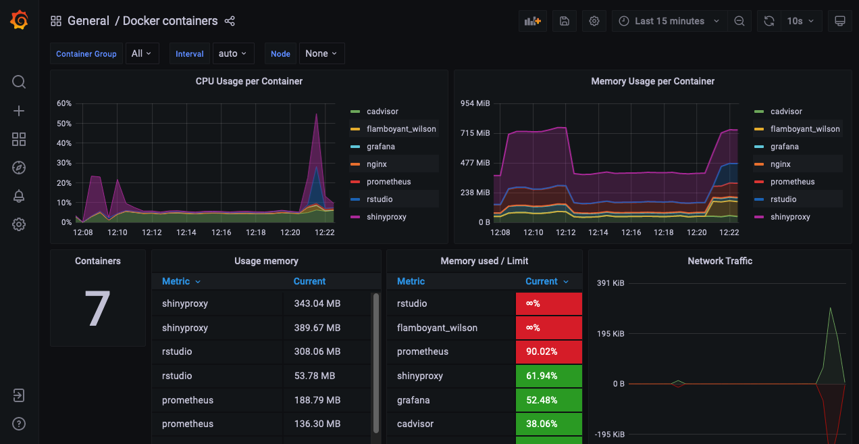Open the Usage memory panel title menu
859x444 pixels.
coord(266,261)
